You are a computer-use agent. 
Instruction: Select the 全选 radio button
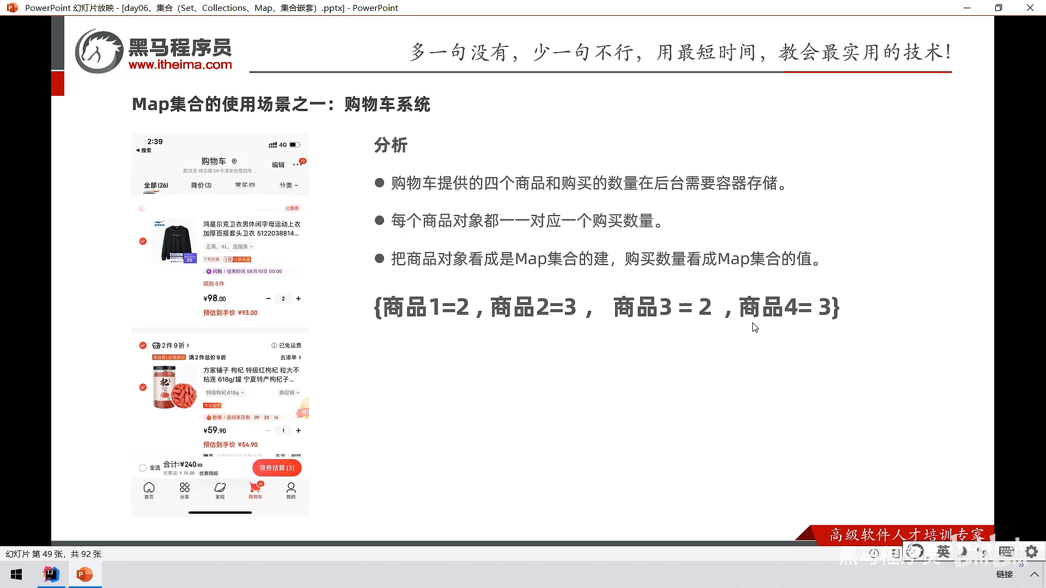(x=143, y=468)
